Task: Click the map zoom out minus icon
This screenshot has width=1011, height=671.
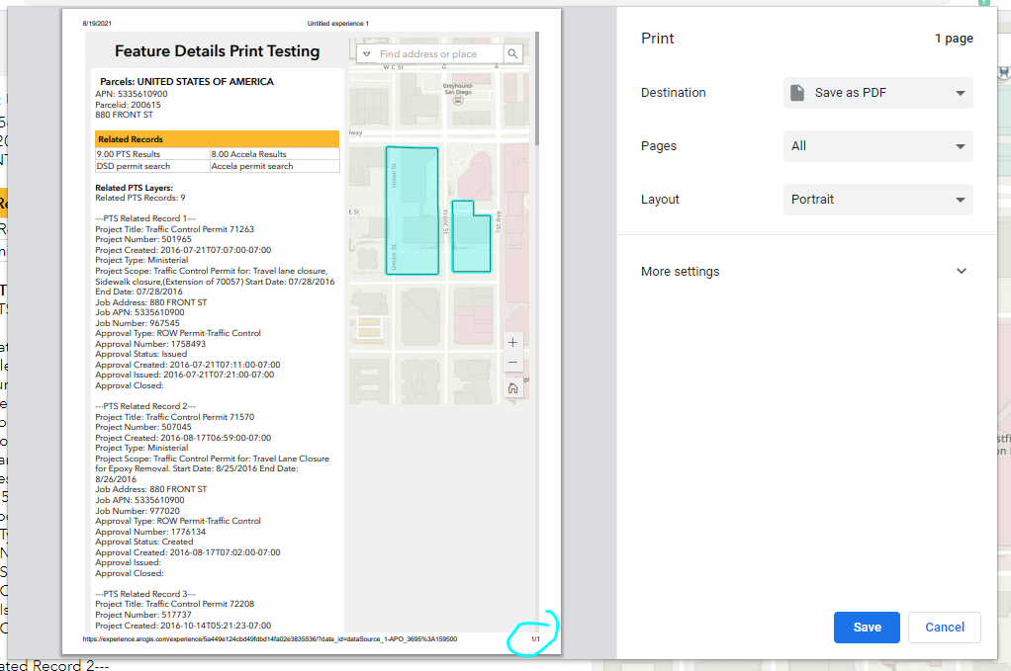Action: coord(512,363)
